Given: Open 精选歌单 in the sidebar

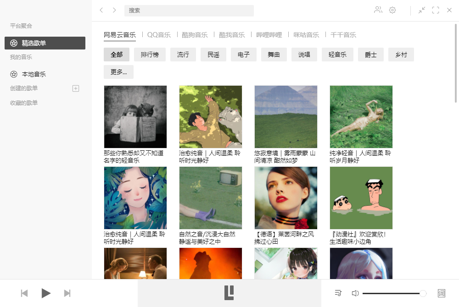Looking at the screenshot, I should click(45, 43).
